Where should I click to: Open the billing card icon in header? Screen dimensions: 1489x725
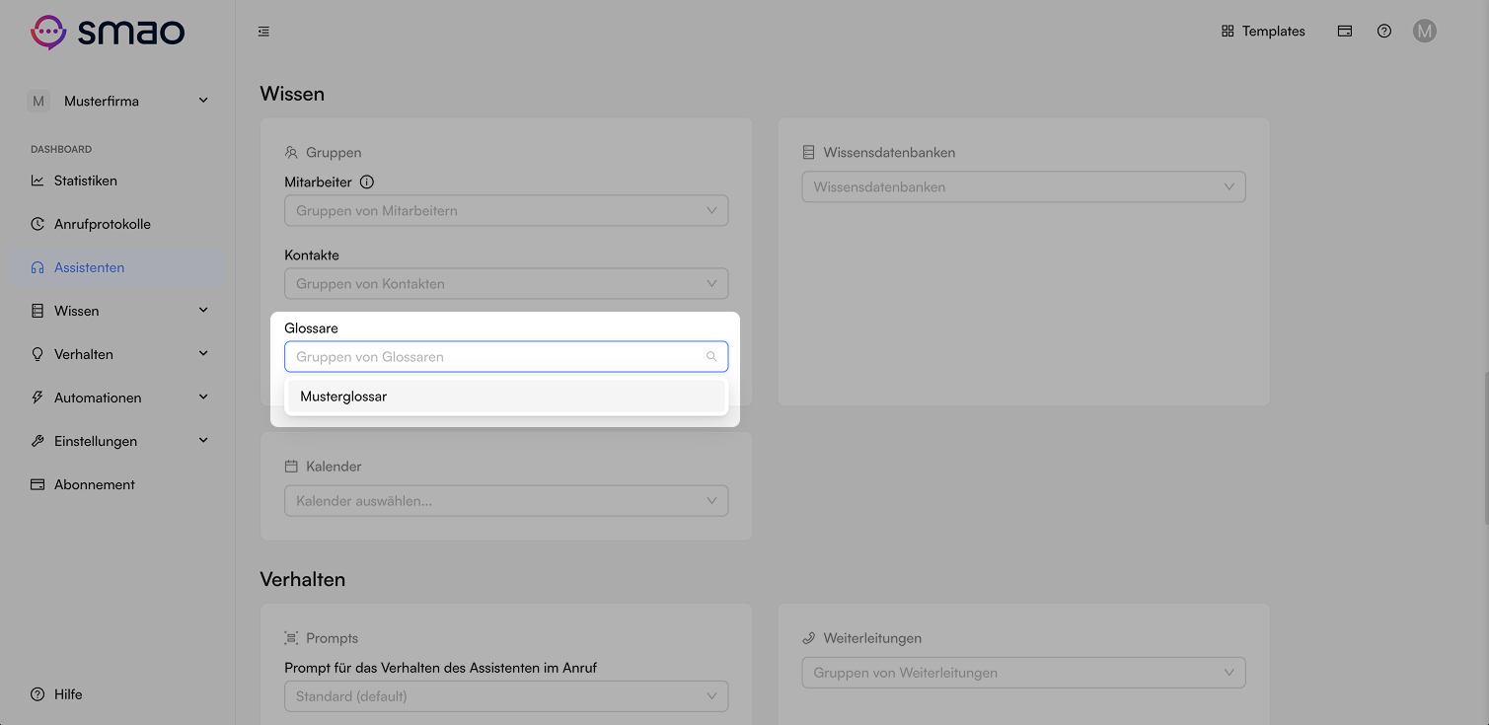coord(1345,32)
